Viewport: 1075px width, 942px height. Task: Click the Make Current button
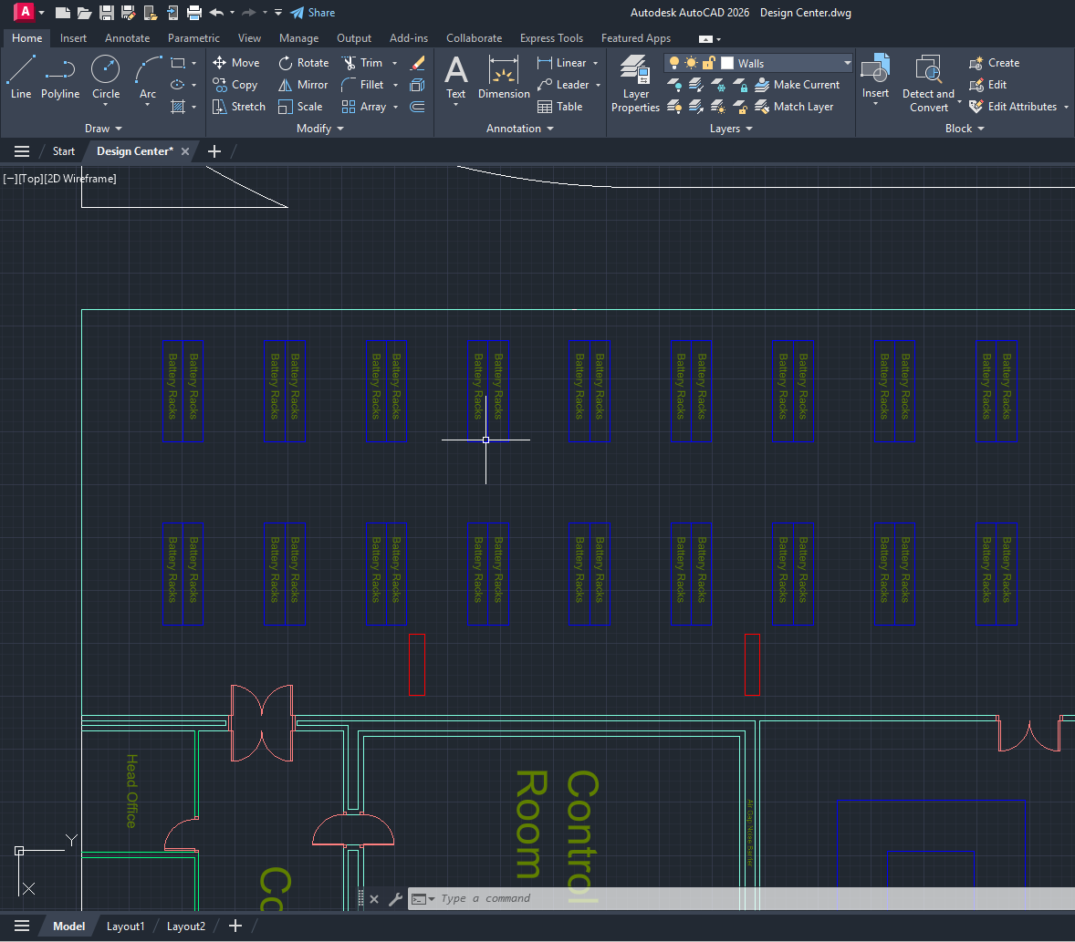click(x=798, y=85)
